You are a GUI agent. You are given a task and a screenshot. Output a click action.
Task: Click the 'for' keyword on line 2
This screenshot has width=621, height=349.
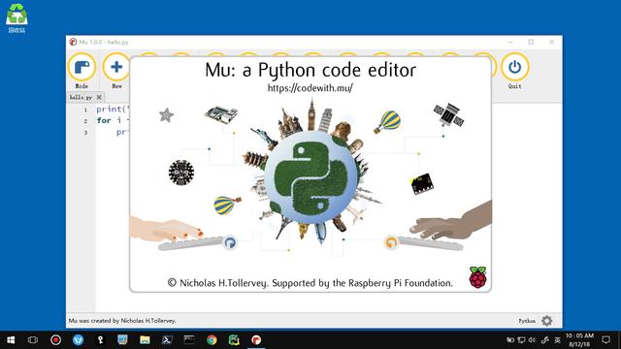point(104,120)
